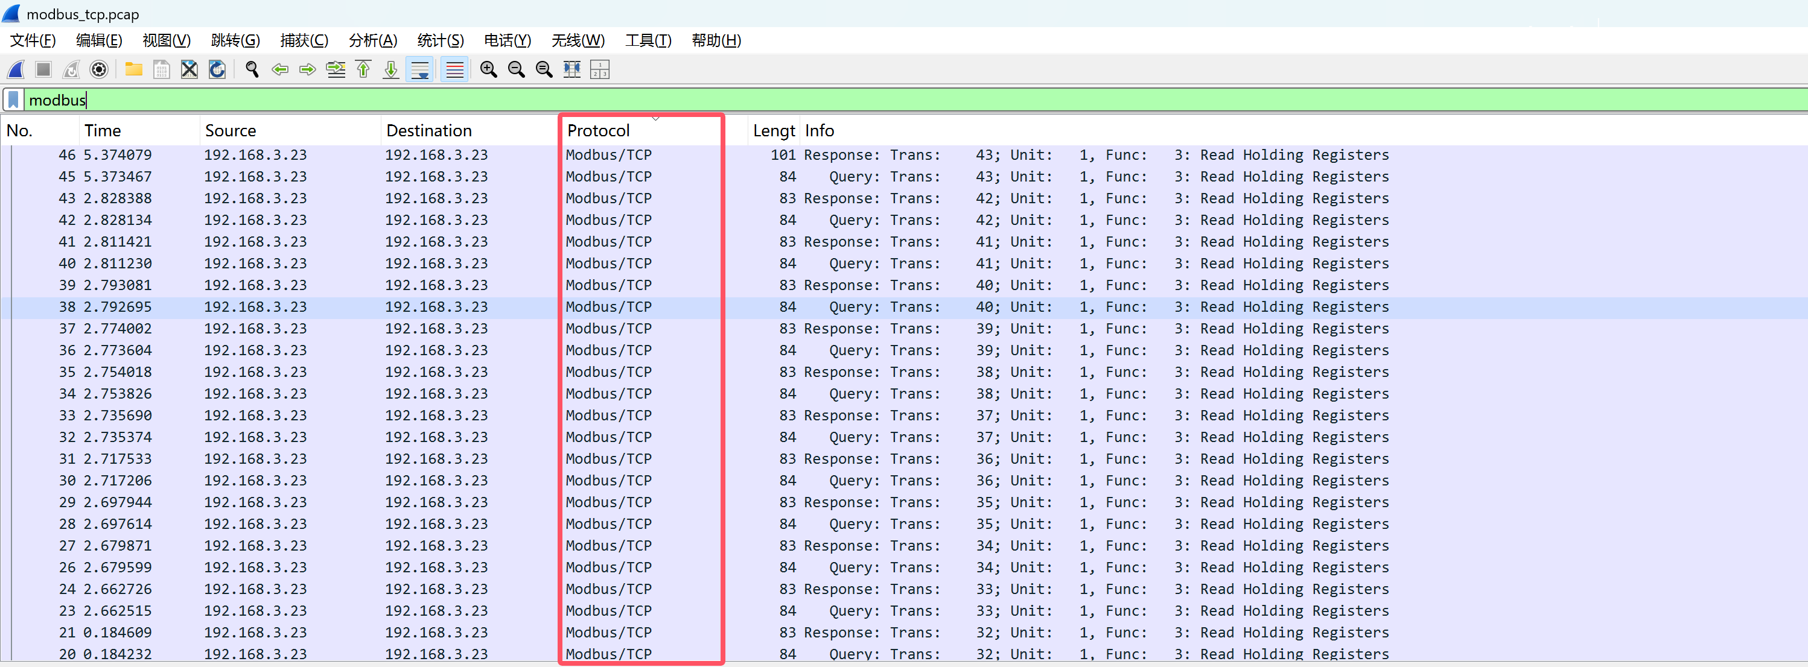Select packet 42 at time 2.828134
Image resolution: width=1808 pixels, height=667 pixels.
(x=904, y=220)
